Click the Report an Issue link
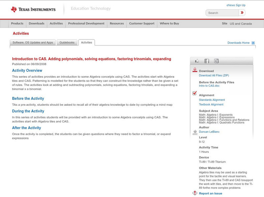Image resolution: width=264 pixels, height=197 pixels. [x=211, y=193]
